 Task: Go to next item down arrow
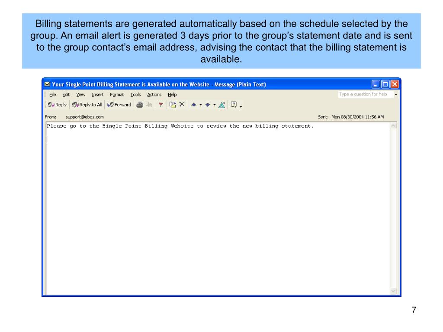[208, 105]
